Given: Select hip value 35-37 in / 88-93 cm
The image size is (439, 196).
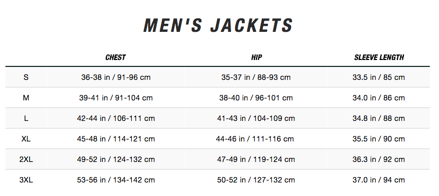Looking at the screenshot, I should tap(256, 77).
